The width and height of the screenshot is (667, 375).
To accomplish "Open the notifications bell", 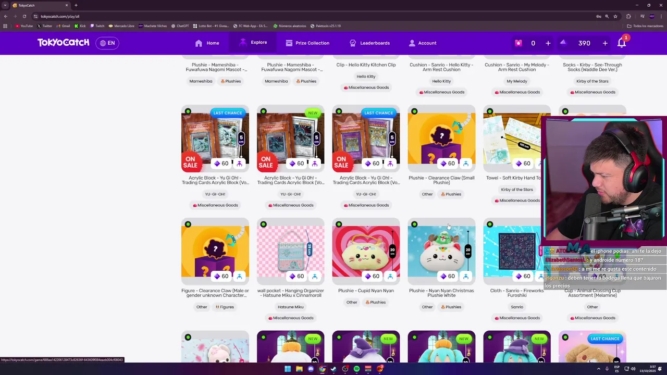I will tap(622, 43).
